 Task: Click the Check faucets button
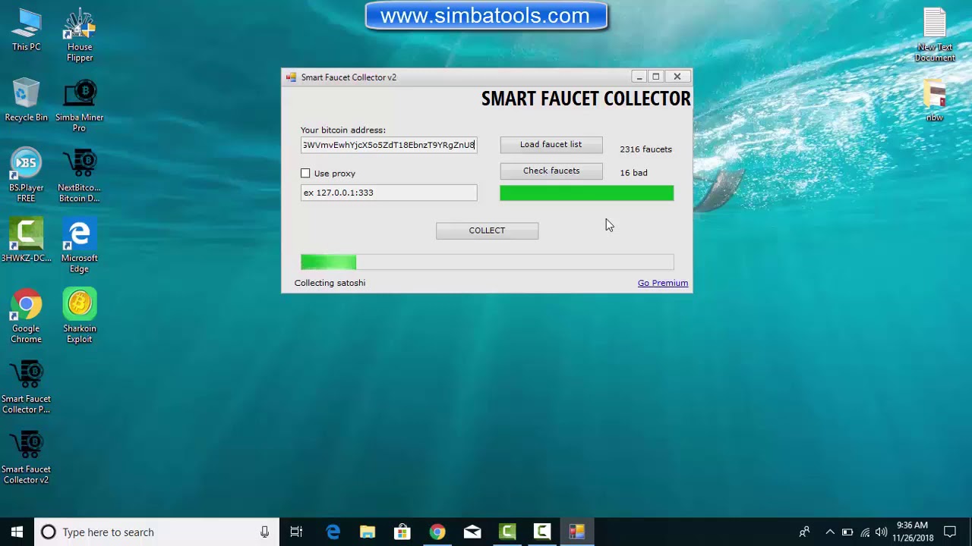tap(551, 171)
